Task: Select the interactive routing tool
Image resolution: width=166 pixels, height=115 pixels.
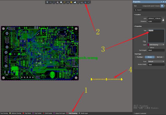Action: 65,2
